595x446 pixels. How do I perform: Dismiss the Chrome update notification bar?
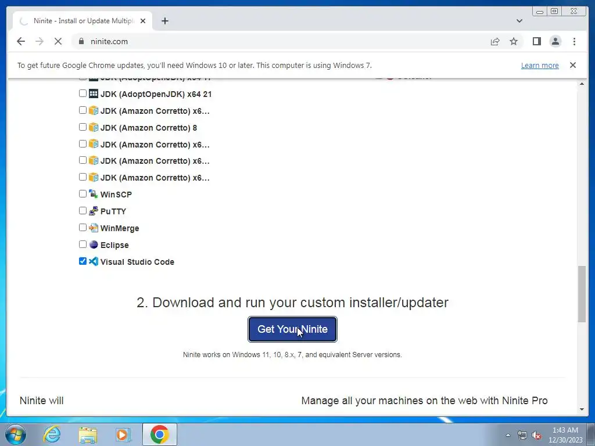click(x=572, y=65)
